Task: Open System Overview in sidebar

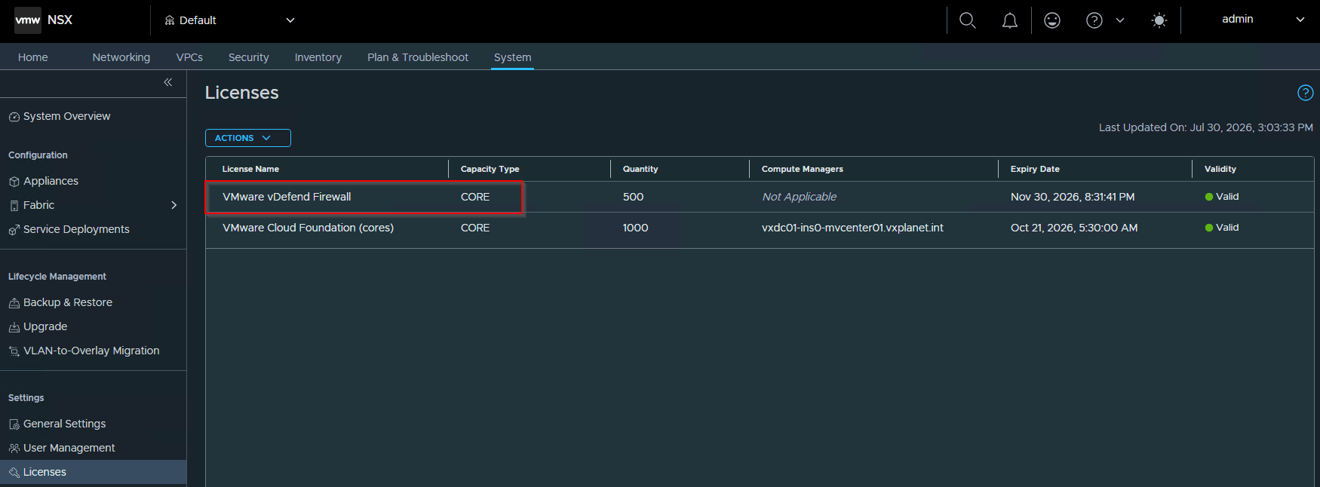Action: coord(67,116)
